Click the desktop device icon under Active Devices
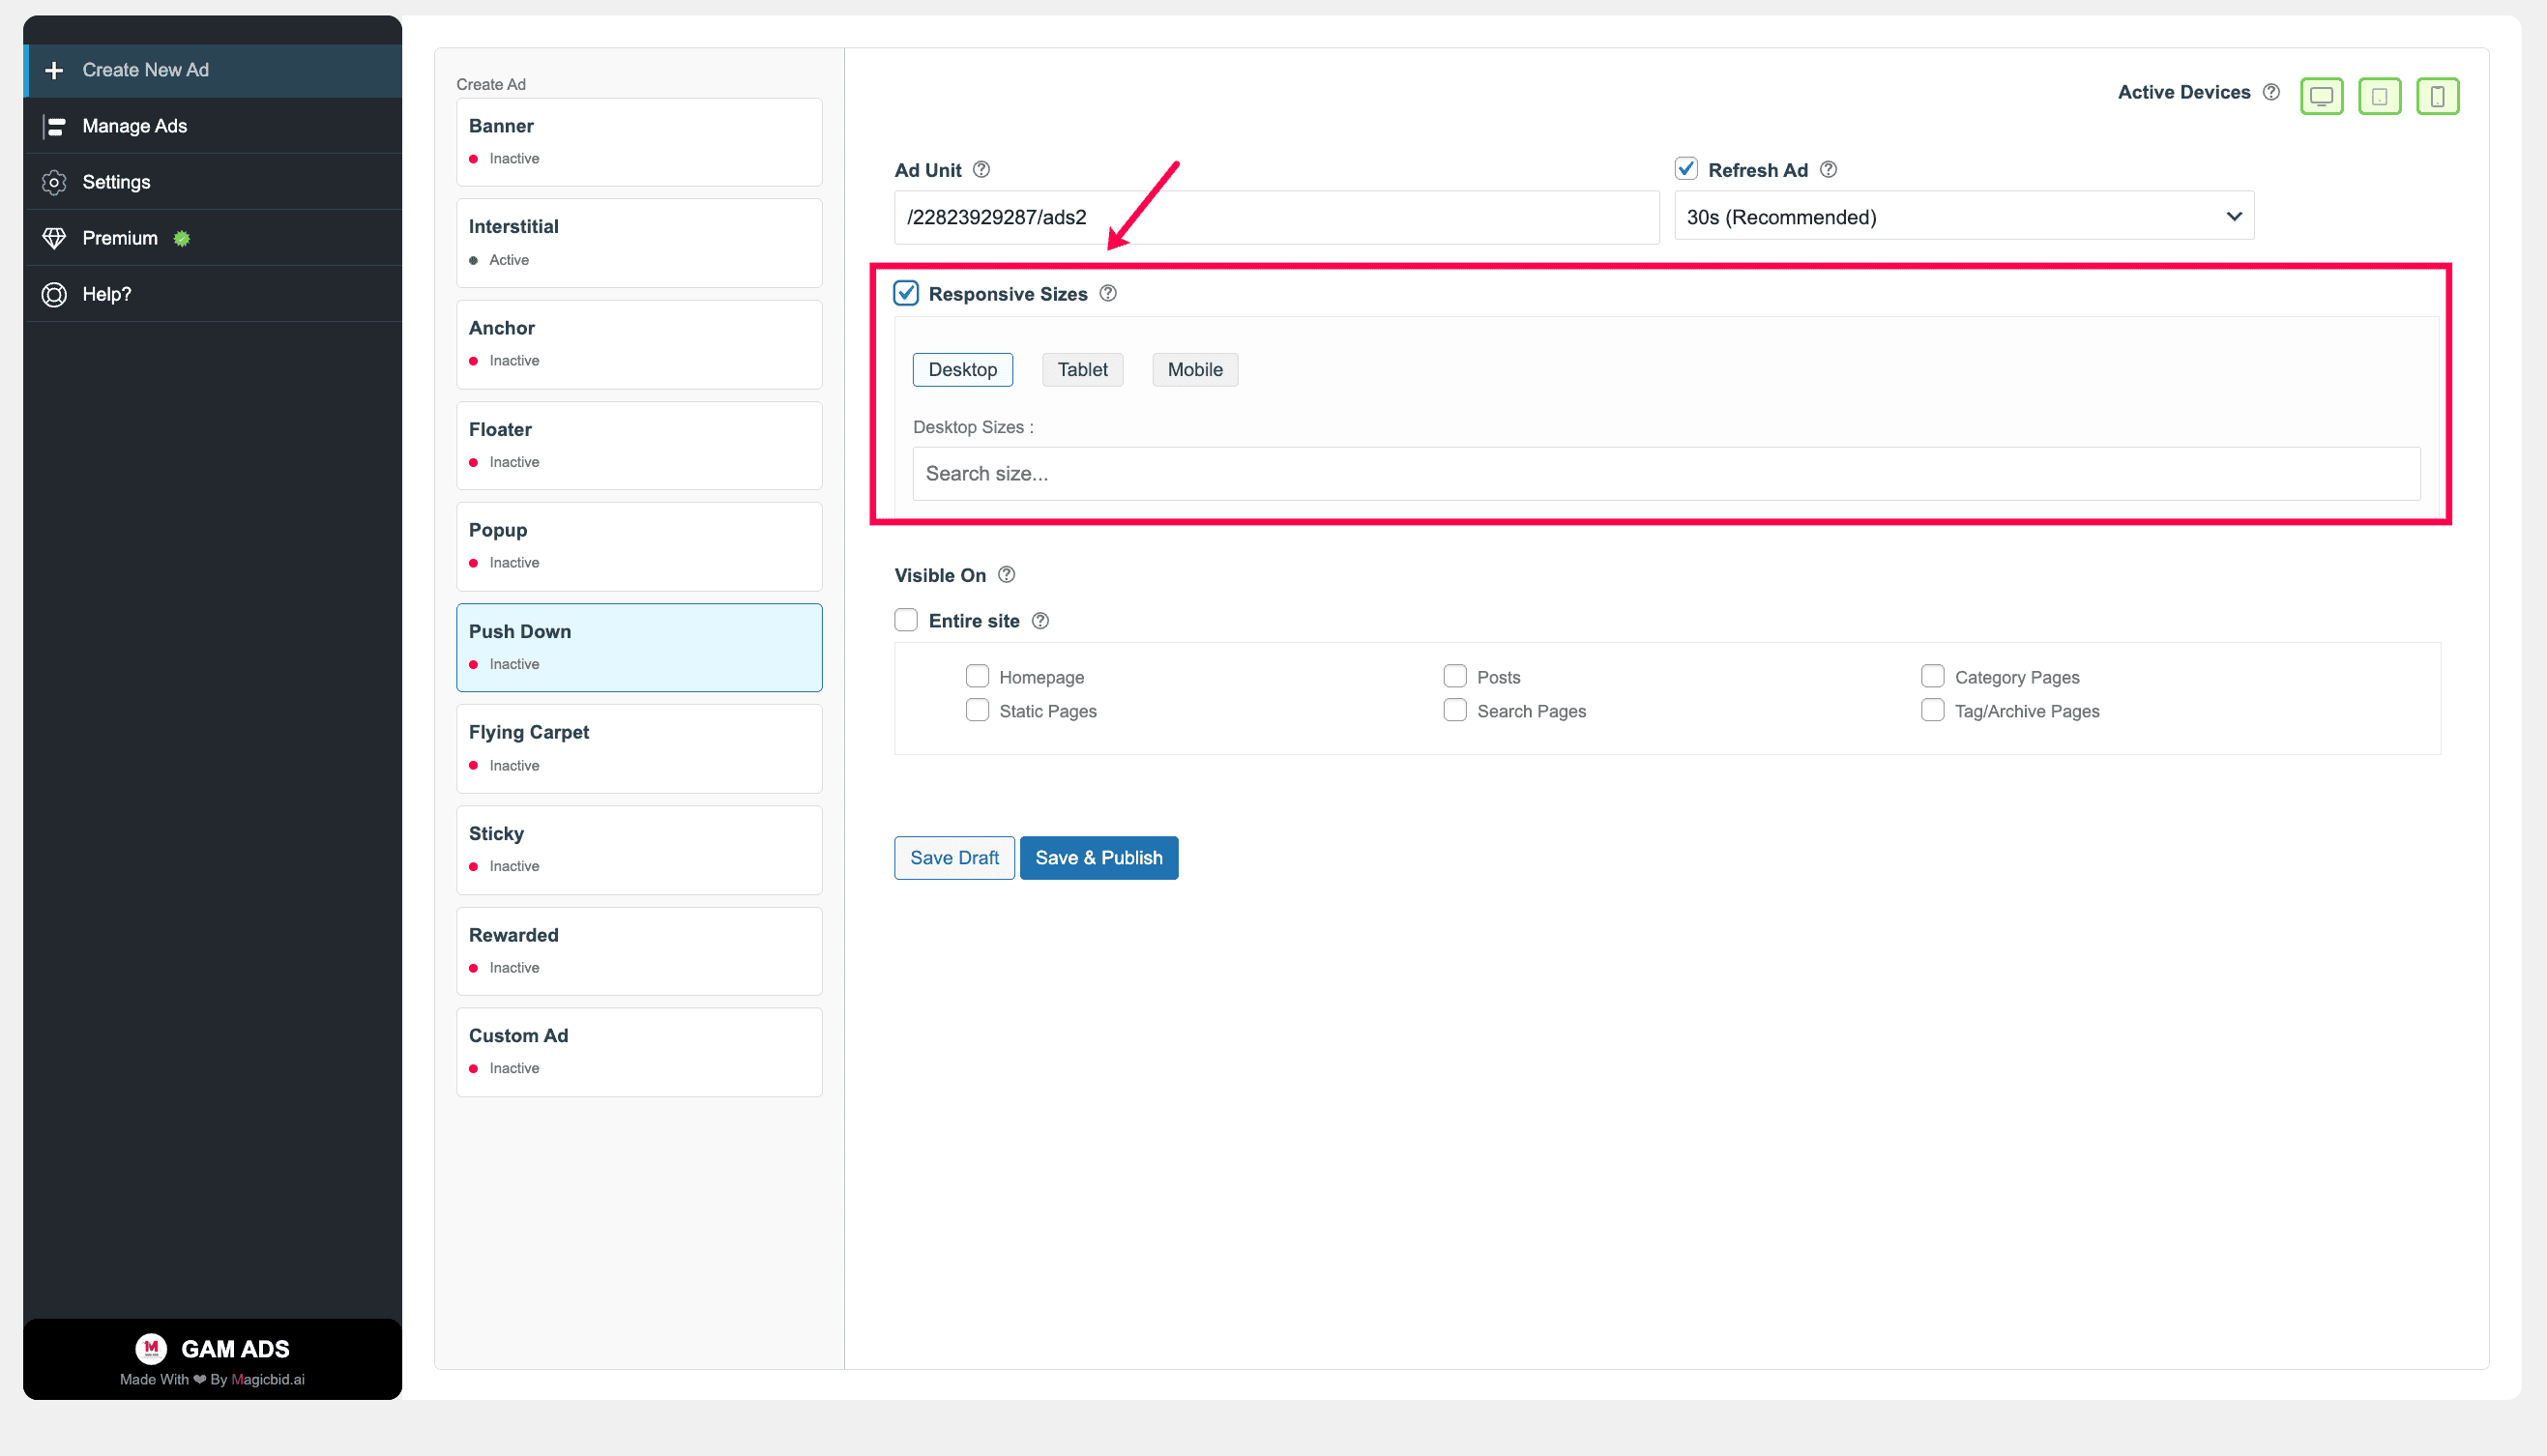Viewport: 2547px width, 1456px height. [2321, 96]
